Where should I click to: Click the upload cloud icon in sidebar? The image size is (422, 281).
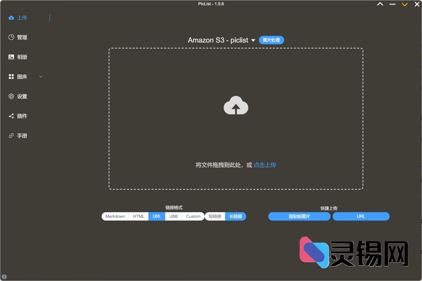pyautogui.click(x=11, y=18)
